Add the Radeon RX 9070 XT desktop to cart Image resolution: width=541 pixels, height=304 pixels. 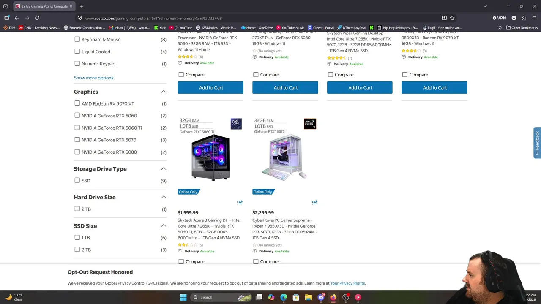coord(434,87)
